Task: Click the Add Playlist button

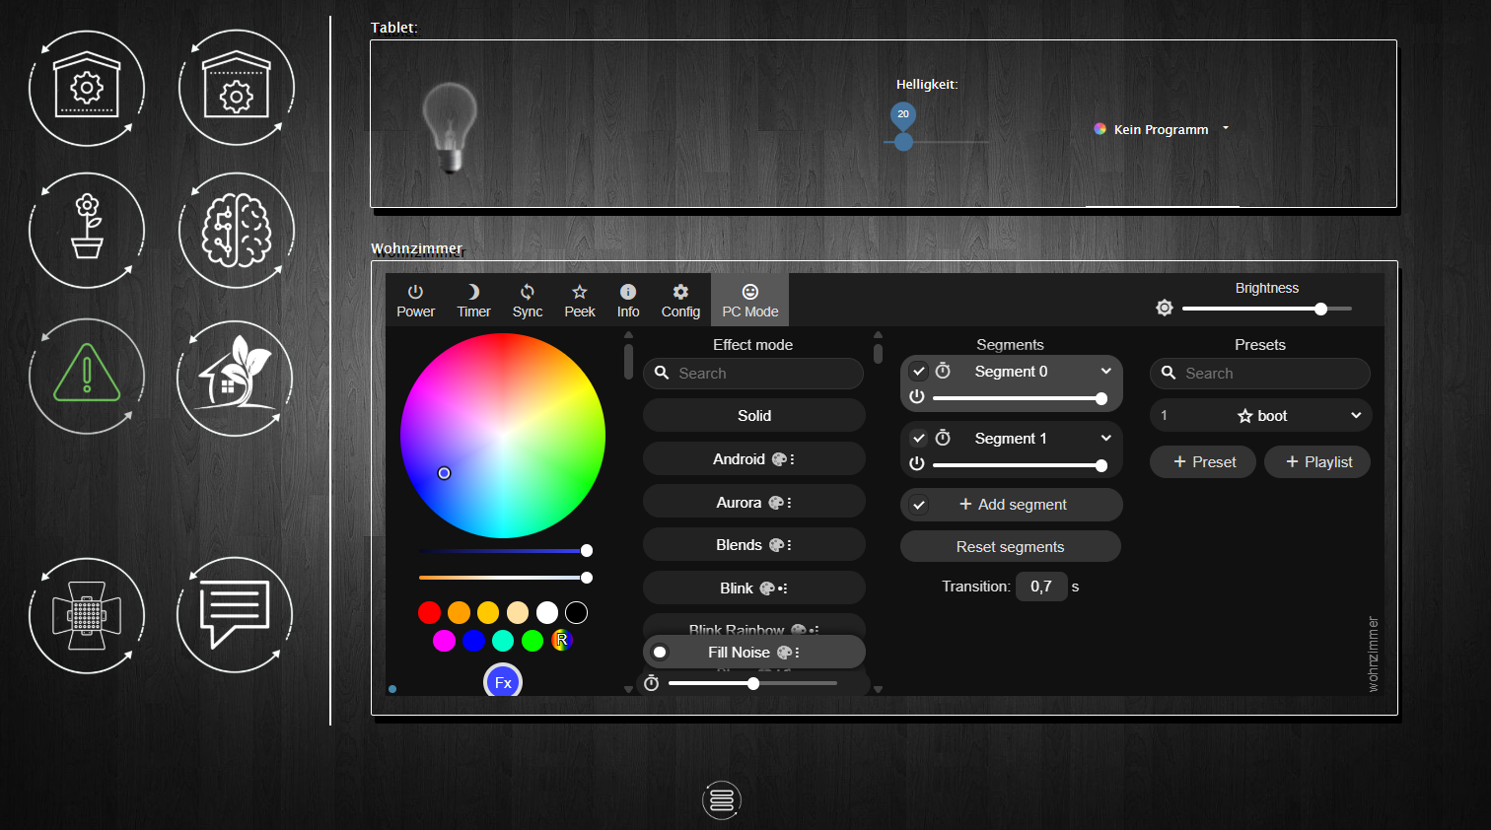Action: coord(1317,462)
